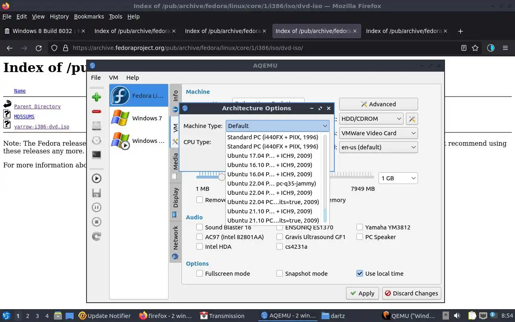Image resolution: width=515 pixels, height=322 pixels.
Task: Click the Firefox account icon in toolbar
Action: pos(490,48)
